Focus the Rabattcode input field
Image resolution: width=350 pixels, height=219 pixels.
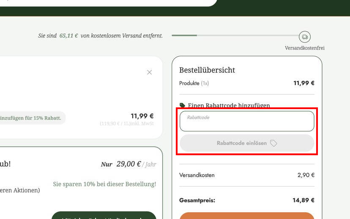pos(247,121)
